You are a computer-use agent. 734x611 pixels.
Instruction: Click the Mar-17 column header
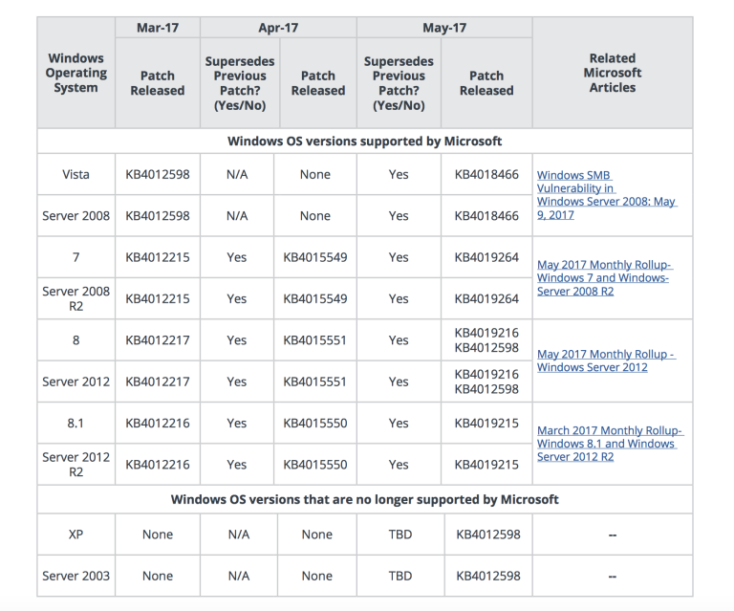click(158, 28)
